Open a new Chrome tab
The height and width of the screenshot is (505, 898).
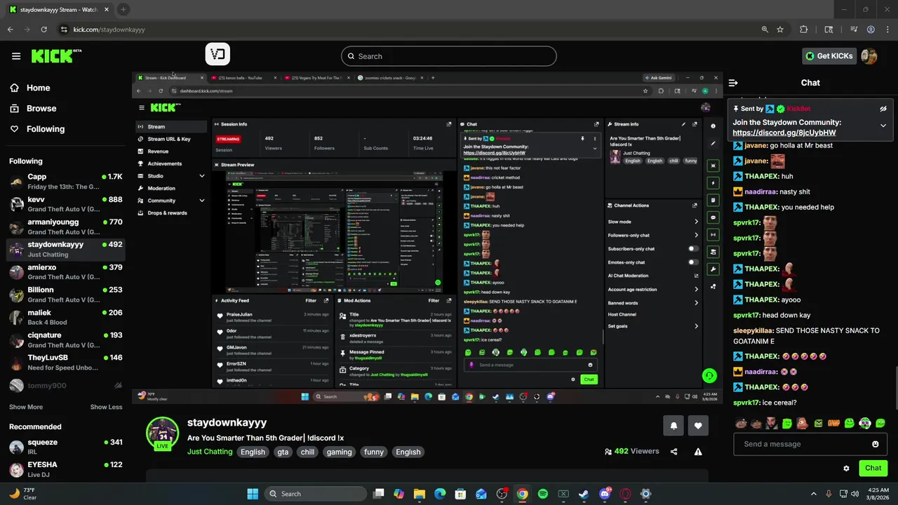pyautogui.click(x=123, y=10)
